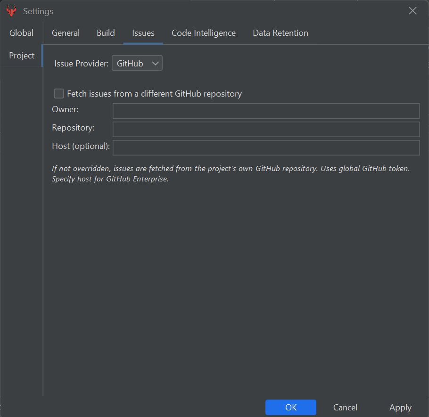Enable fetching issues from a different GitHub repository
This screenshot has width=429, height=417.
pos(59,94)
